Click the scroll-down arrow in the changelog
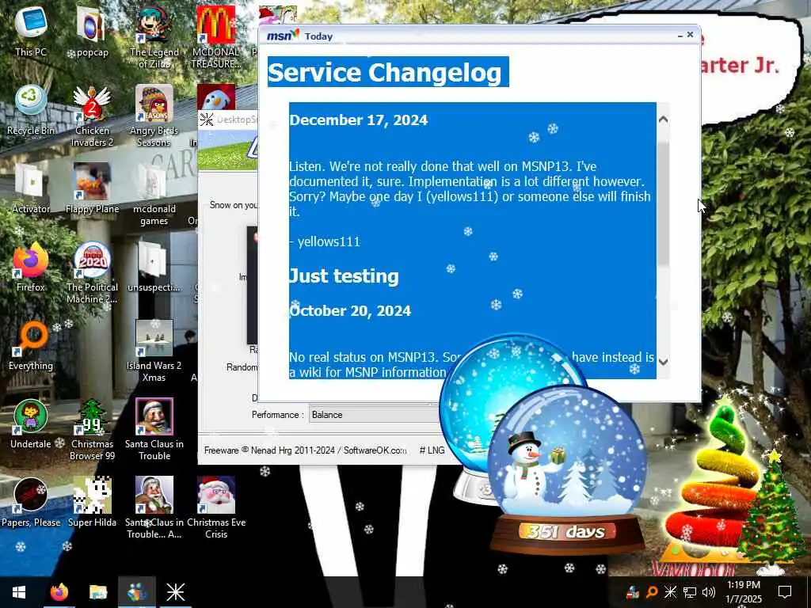 663,361
